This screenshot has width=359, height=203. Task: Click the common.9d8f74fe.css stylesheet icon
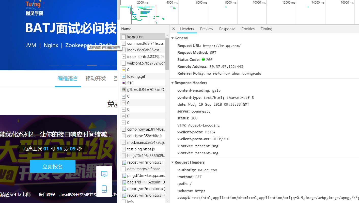(x=124, y=43)
